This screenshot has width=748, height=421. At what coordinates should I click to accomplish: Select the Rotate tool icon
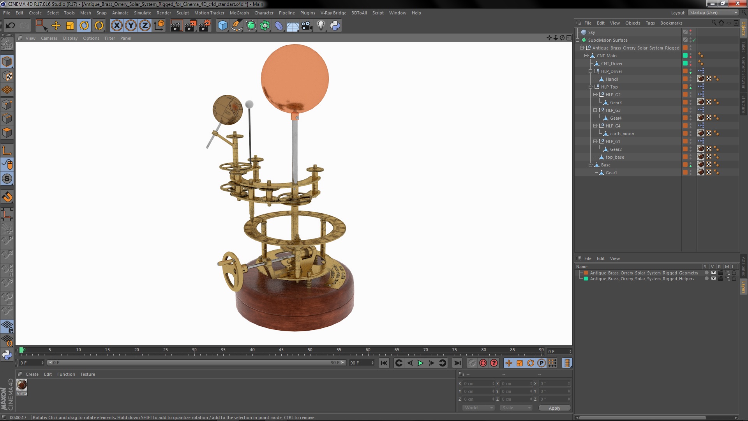click(x=84, y=26)
